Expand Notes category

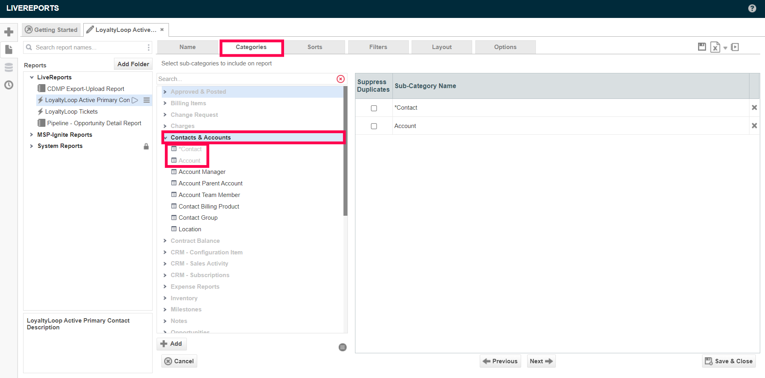[x=165, y=321]
